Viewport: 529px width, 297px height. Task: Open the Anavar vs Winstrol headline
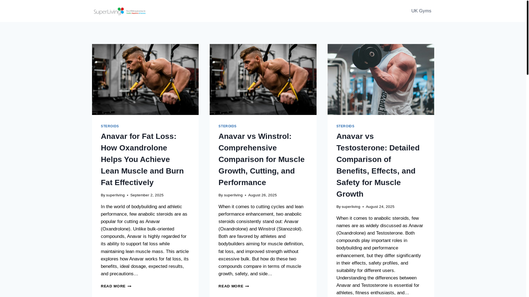click(x=261, y=159)
